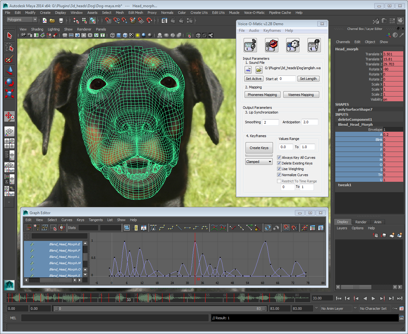408x334 pixels.
Task: Open the Clamped tangent dropdown
Action: [259, 162]
